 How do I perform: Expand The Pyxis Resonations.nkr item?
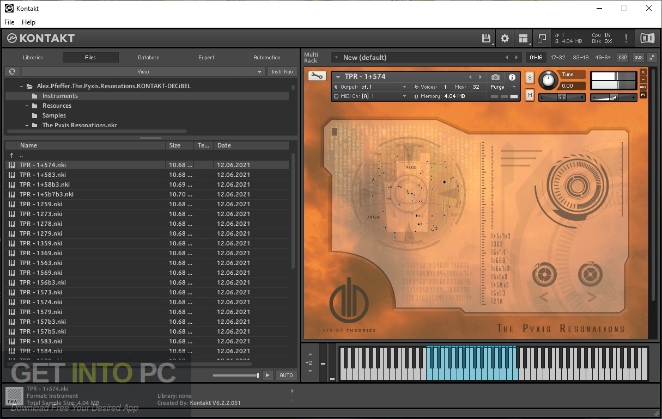click(x=27, y=125)
